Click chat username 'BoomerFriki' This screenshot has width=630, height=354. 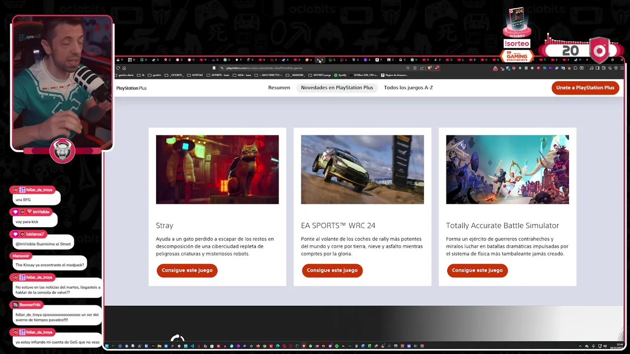tap(30, 305)
